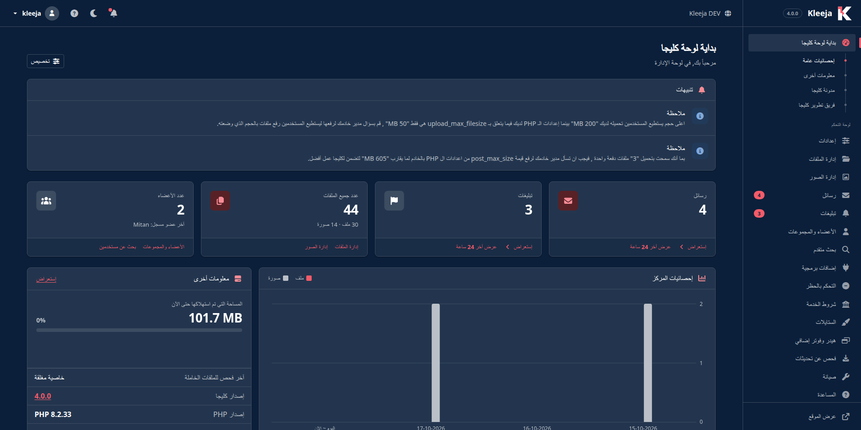Click إدارة الصور link in files card
Screen dimensions: 861x430
(x=317, y=247)
